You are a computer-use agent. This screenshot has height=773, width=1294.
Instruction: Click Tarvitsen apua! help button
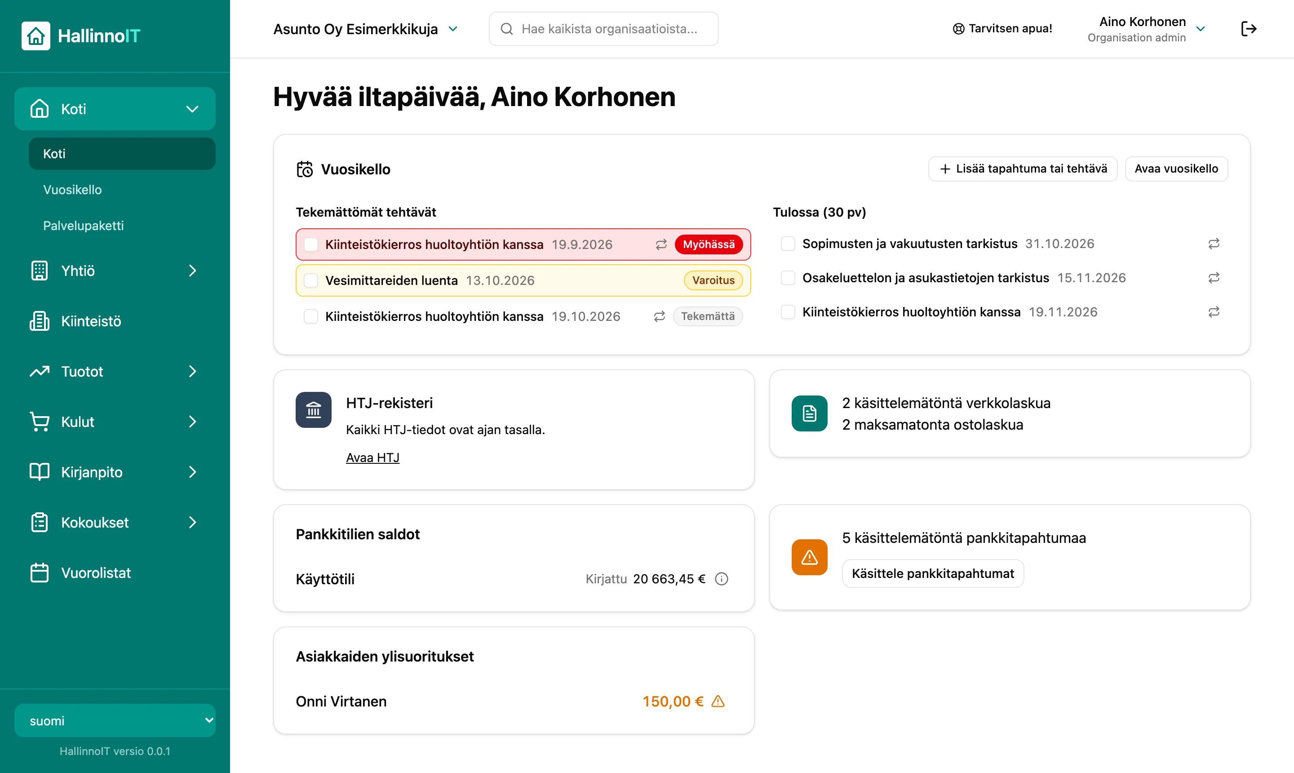1002,29
